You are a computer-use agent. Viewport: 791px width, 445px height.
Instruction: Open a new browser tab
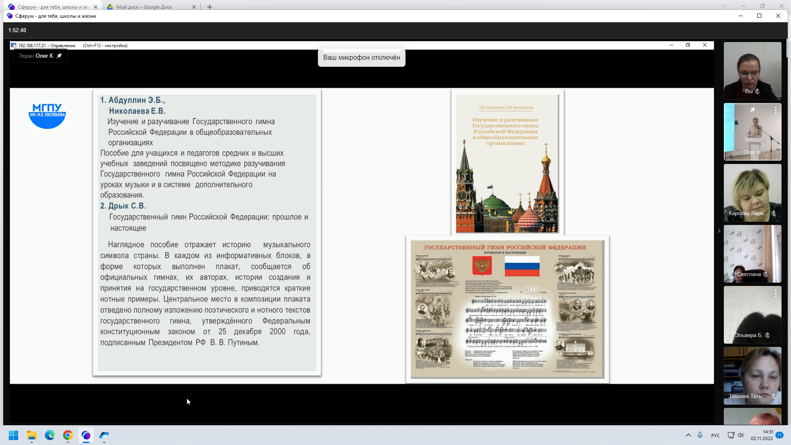[x=210, y=7]
